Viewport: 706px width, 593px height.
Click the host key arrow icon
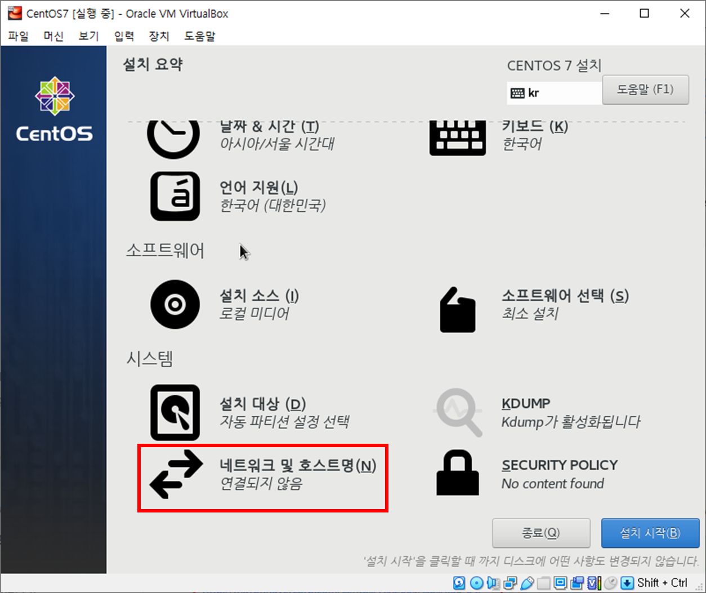[x=627, y=583]
